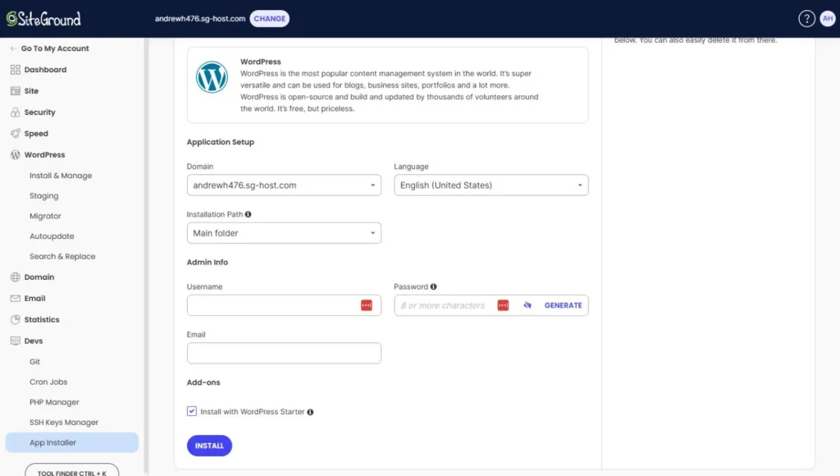Click the red password manager icon in Password
840x476 pixels.
pos(503,305)
